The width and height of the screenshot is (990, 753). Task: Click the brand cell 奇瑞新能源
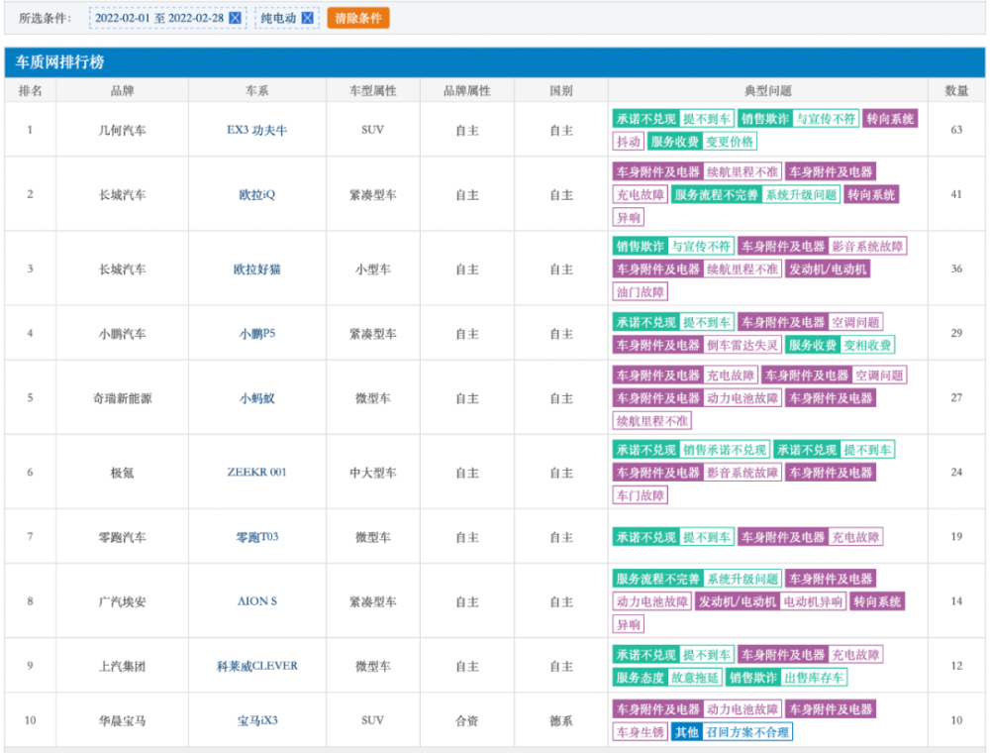click(x=122, y=398)
